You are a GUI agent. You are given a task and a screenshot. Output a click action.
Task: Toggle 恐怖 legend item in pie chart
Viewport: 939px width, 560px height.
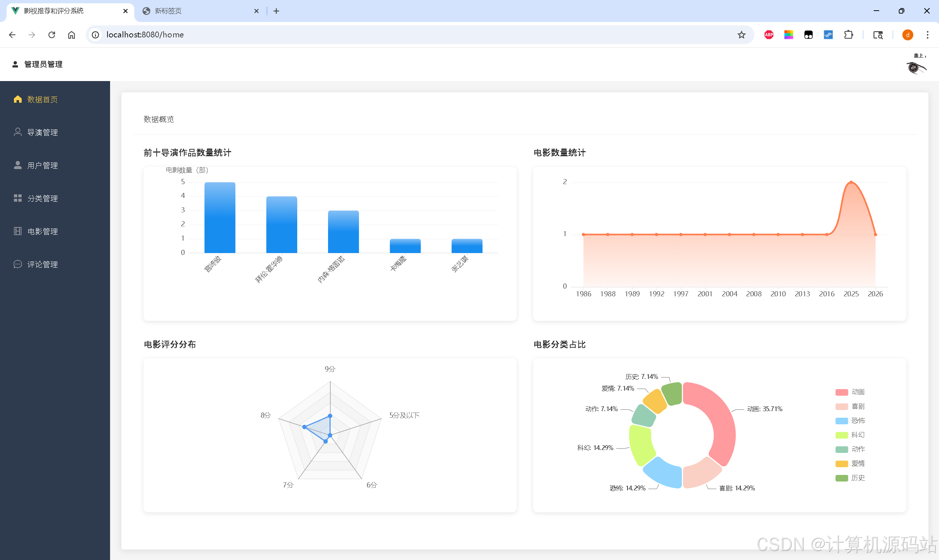point(858,421)
